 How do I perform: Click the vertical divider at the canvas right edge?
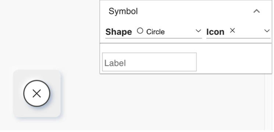pyautogui.click(x=264, y=102)
